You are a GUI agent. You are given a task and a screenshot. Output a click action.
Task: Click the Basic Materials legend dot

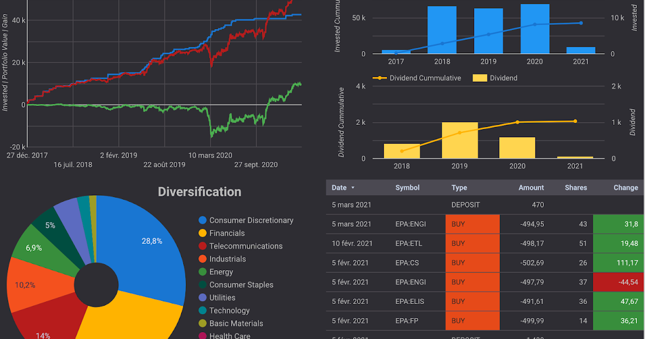coord(202,323)
